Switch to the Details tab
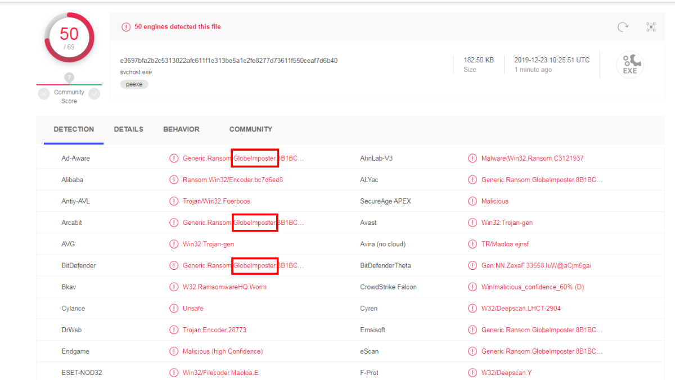This screenshot has width=675, height=380. click(x=128, y=129)
